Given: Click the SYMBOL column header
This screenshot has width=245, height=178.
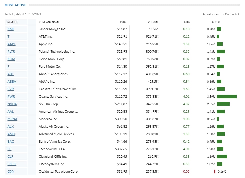Looking at the screenshot, I should pyautogui.click(x=12, y=22).
